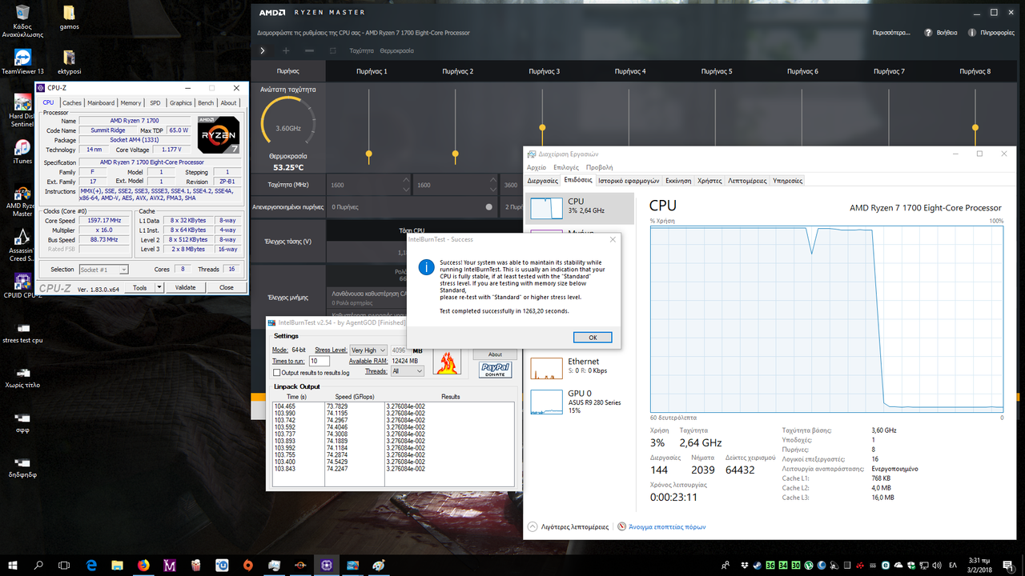Click the Information icon in Ryzen Master
The height and width of the screenshot is (576, 1025).
972,33
